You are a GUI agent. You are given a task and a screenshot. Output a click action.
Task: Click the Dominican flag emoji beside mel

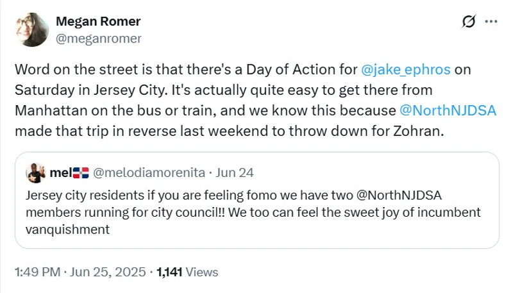(x=81, y=172)
